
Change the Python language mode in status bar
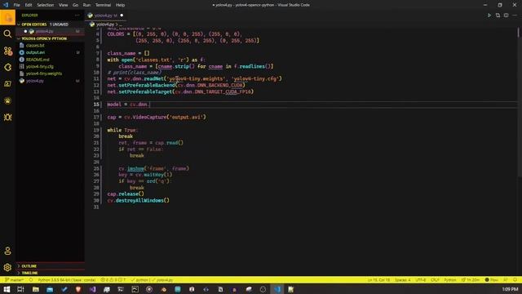(450, 280)
